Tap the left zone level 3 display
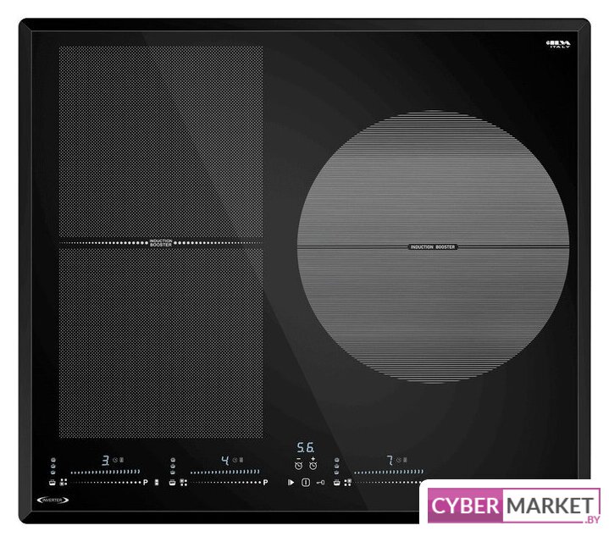This screenshot has height=542, width=609. 105,460
